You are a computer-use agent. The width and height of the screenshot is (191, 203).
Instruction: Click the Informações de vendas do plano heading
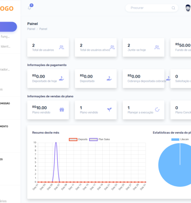[50, 96]
